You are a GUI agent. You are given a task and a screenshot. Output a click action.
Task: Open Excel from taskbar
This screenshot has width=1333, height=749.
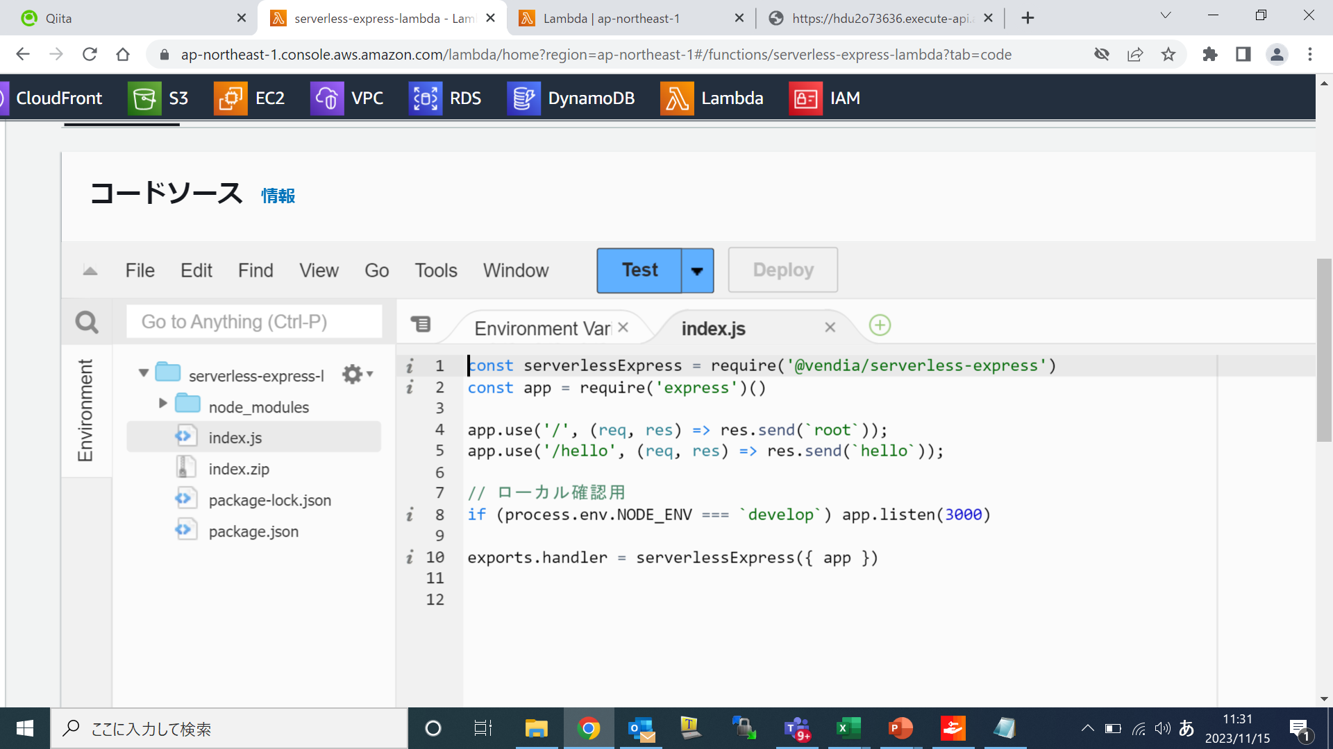[x=848, y=728]
